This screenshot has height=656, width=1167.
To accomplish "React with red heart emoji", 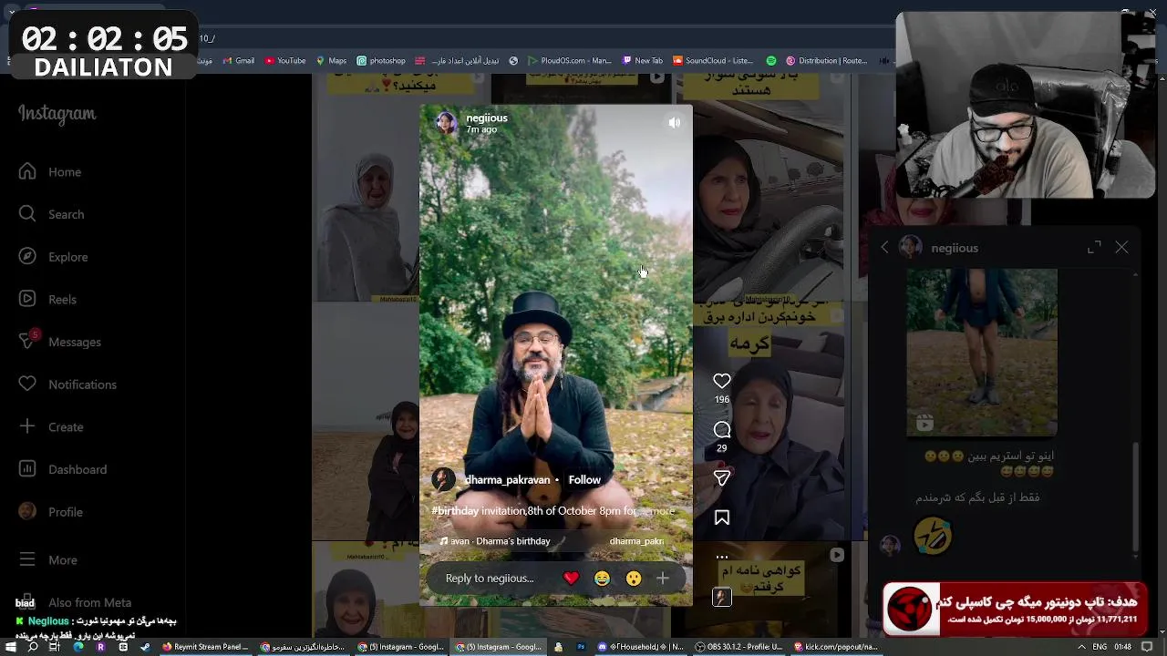I will click(x=571, y=579).
